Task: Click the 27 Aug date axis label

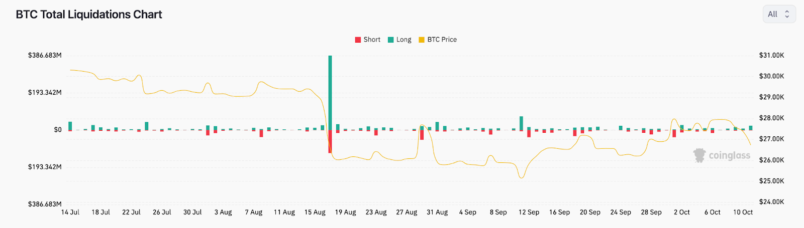Action: [407, 212]
